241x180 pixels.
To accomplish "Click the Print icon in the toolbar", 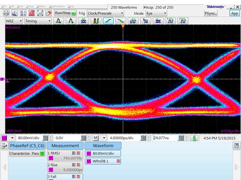I will [x=7, y=13].
